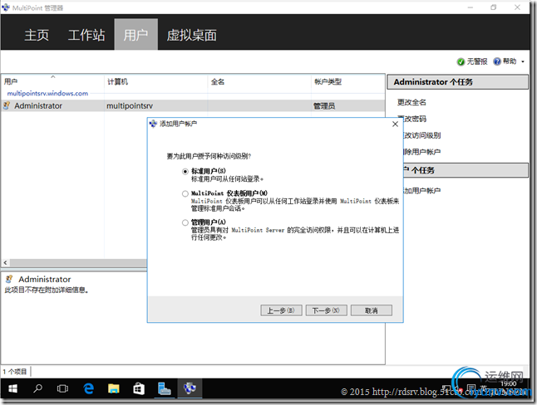Launch Microsoft Edge from taskbar

tap(89, 388)
